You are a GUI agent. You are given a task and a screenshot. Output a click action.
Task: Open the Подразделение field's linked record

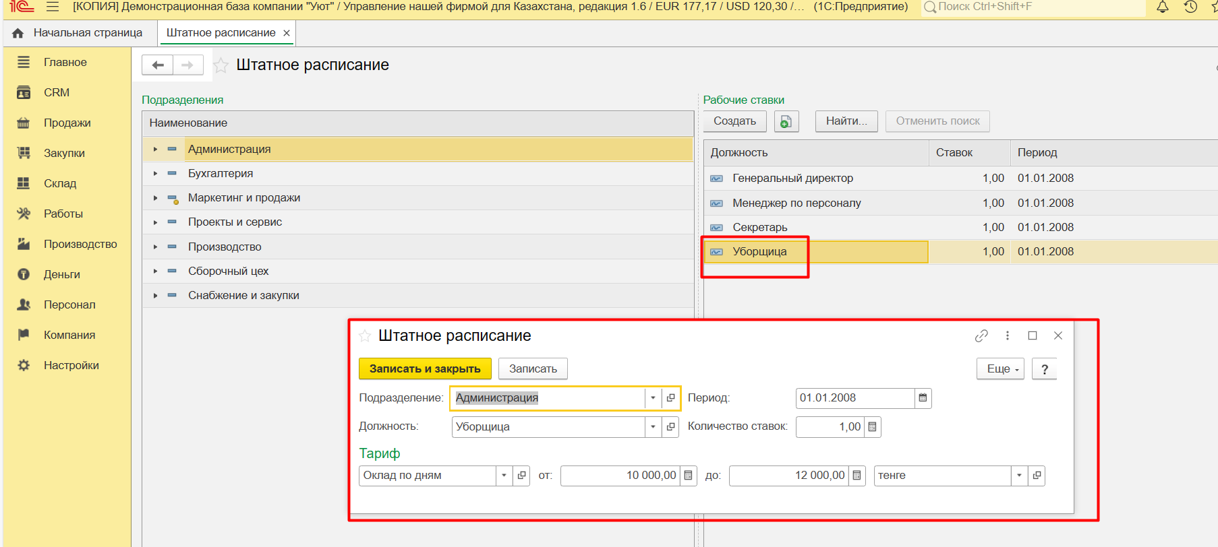point(670,398)
